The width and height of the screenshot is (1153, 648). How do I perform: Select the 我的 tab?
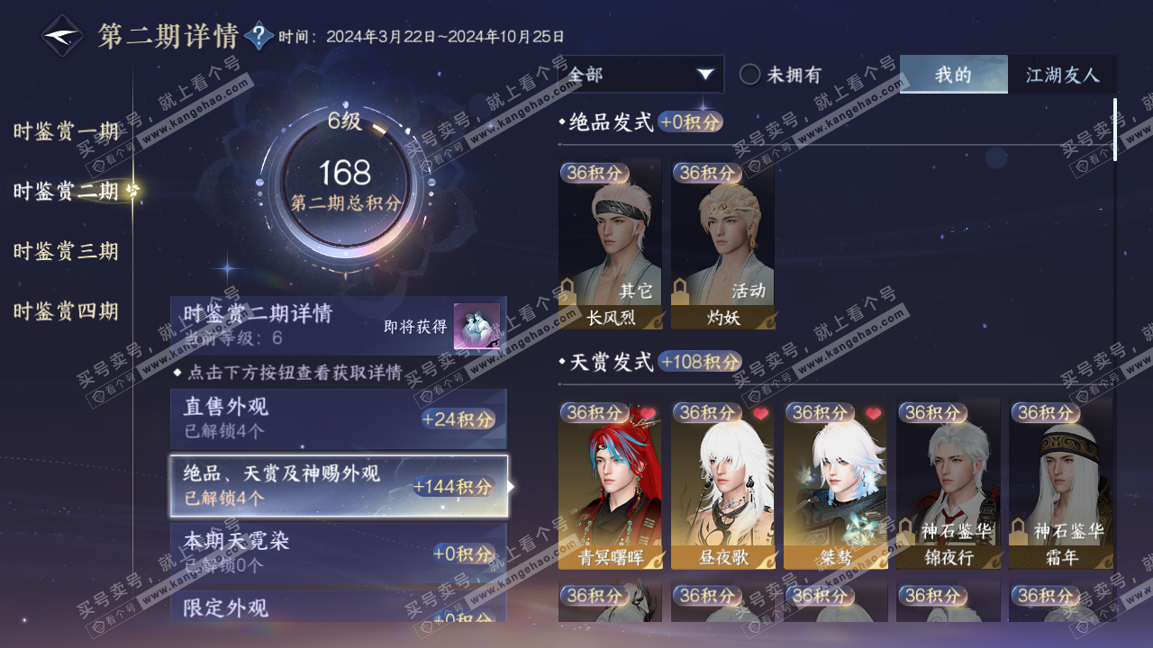954,75
